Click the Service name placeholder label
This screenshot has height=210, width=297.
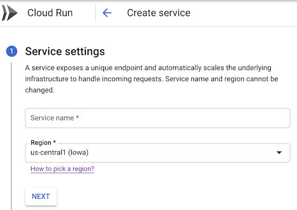[52, 118]
